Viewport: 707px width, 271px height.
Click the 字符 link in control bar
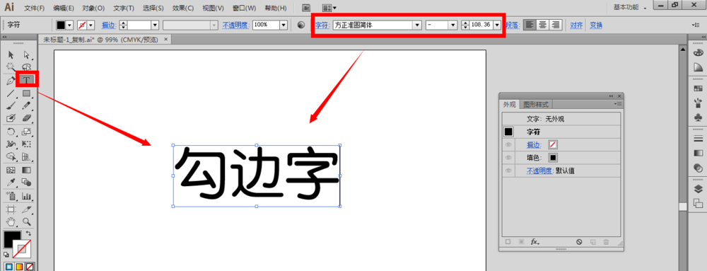click(x=322, y=25)
